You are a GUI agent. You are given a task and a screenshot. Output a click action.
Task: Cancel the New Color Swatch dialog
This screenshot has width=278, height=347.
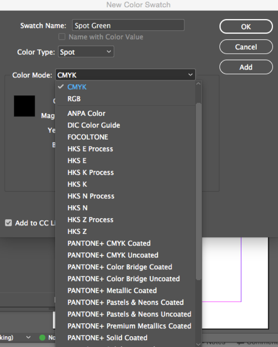(x=246, y=47)
